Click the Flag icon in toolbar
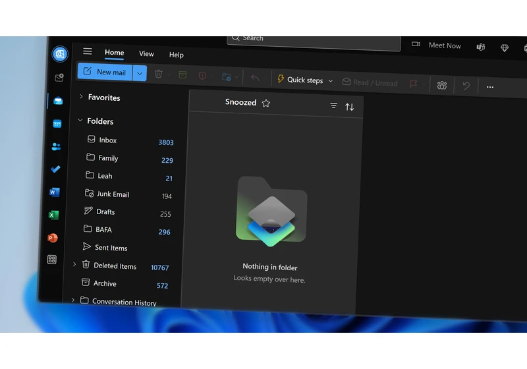527x369 pixels. click(x=414, y=84)
